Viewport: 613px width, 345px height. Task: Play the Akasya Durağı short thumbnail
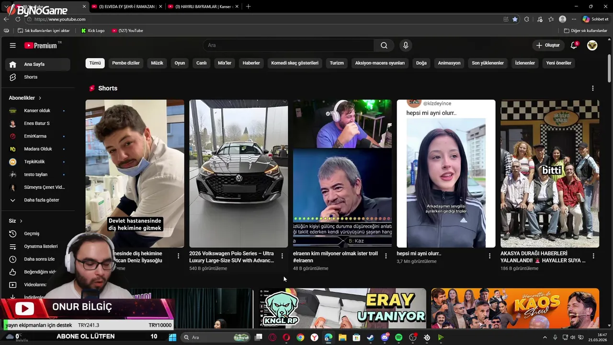point(550,173)
